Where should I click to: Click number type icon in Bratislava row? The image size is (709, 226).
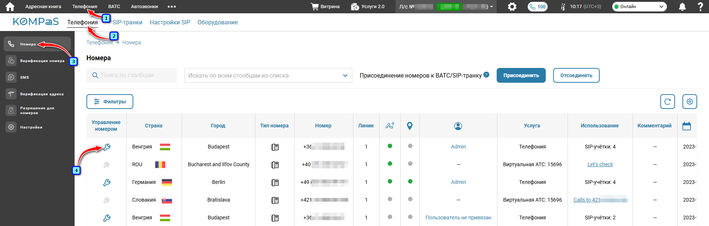point(275,200)
